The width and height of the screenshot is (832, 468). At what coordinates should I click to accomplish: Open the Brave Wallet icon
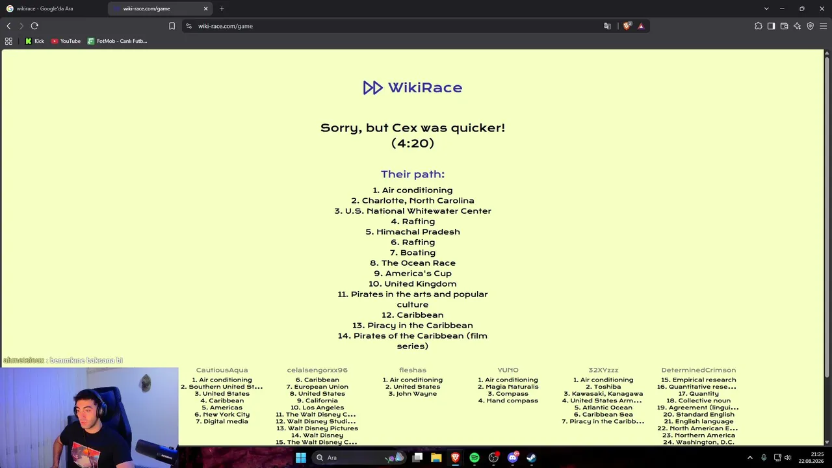pyautogui.click(x=785, y=26)
